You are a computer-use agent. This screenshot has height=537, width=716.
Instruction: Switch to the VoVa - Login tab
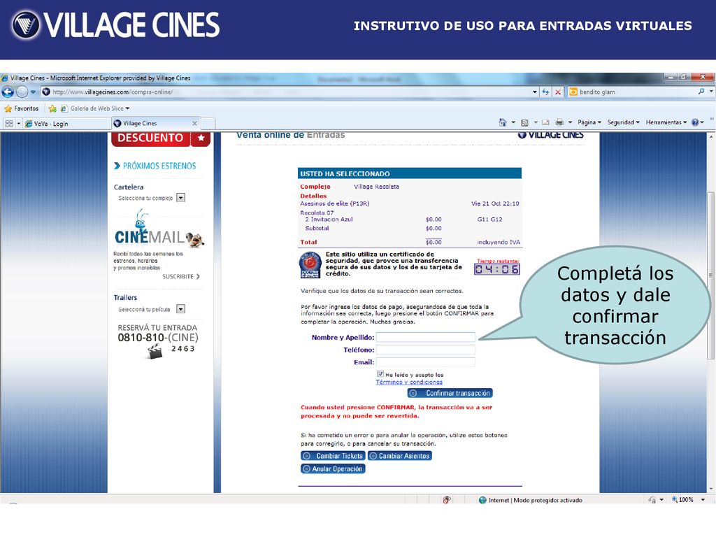(66, 123)
